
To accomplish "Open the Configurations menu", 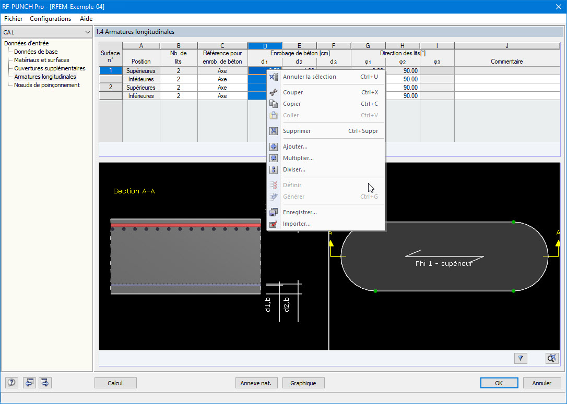I will click(x=50, y=19).
